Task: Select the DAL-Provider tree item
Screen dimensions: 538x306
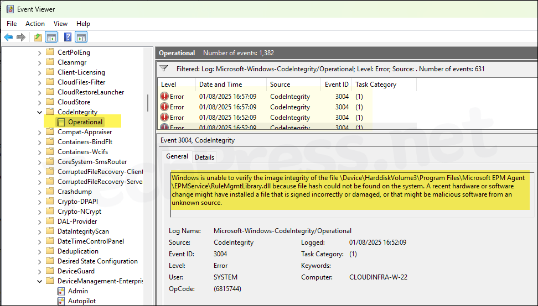Action: [77, 221]
